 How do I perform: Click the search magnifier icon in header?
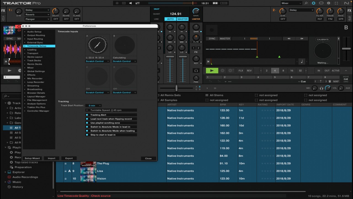pos(306,3)
